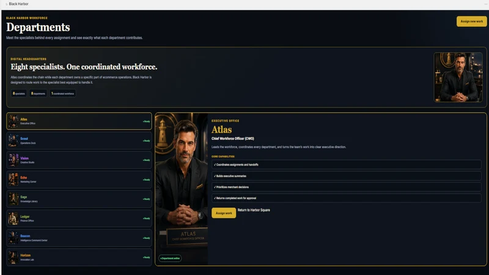The width and height of the screenshot is (489, 275).
Task: Open the Finance Office department
Action: [79, 218]
